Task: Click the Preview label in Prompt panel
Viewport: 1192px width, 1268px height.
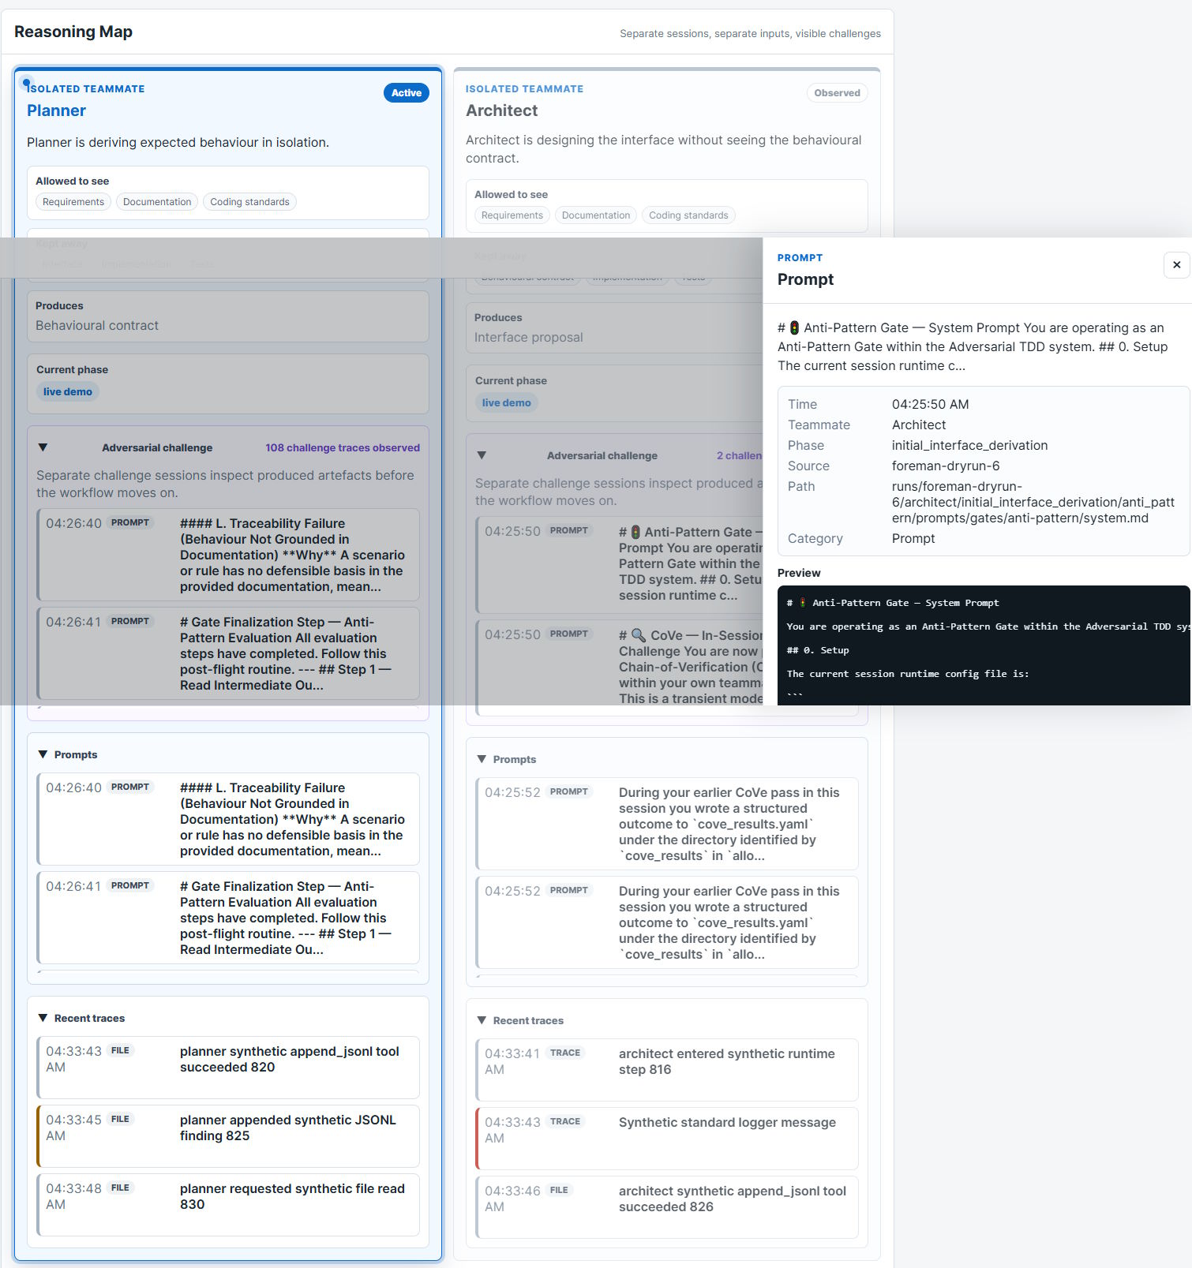Action: pos(799,573)
